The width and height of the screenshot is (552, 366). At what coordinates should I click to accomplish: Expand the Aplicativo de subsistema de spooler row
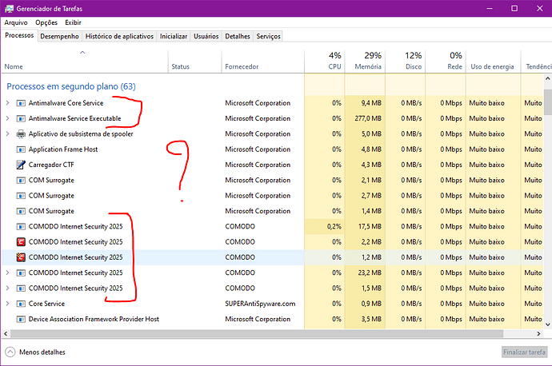pyautogui.click(x=8, y=133)
